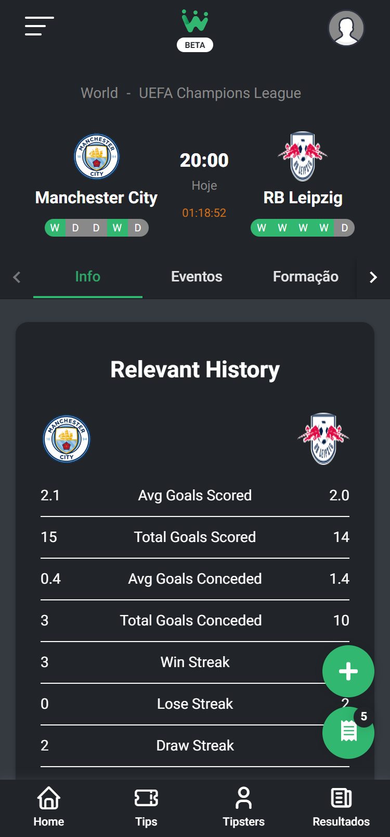Switch to the Eventos tab

197,277
